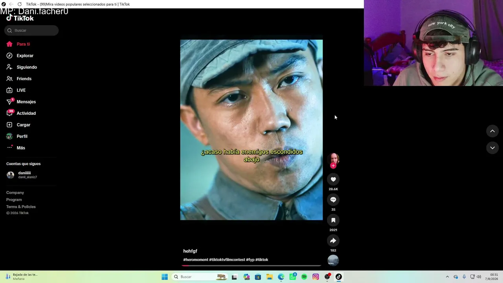The width and height of the screenshot is (503, 283).
Task: Open the #tiktoktvfilmcontest hashtag
Action: click(x=227, y=260)
